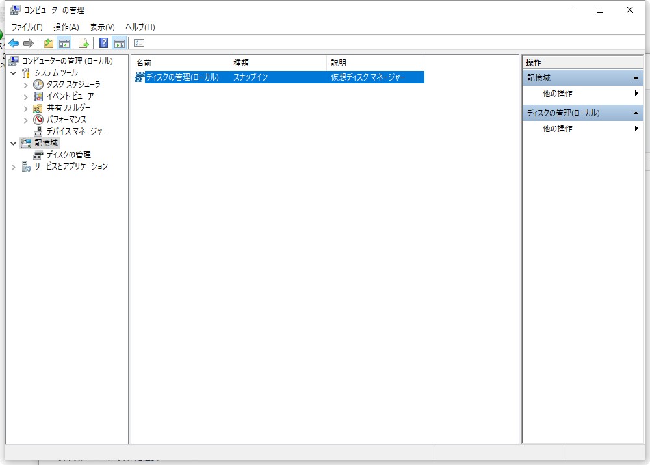Collapse ディスクの管理(ローカル) section in 操作 pane

point(636,113)
